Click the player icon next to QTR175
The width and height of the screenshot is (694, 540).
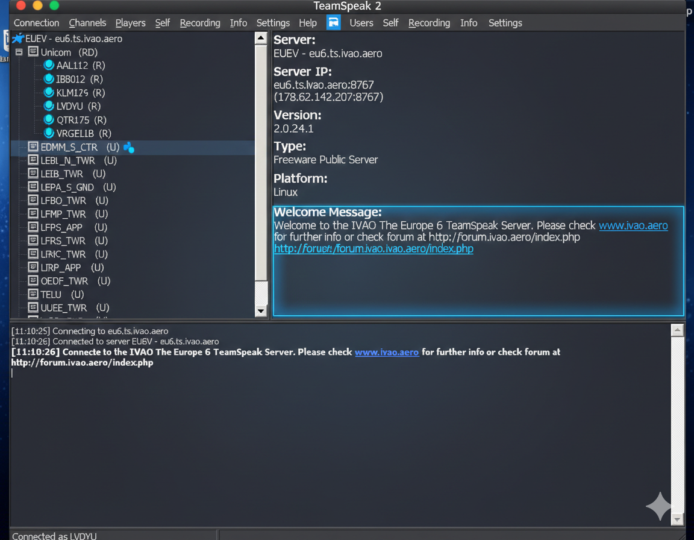click(49, 120)
